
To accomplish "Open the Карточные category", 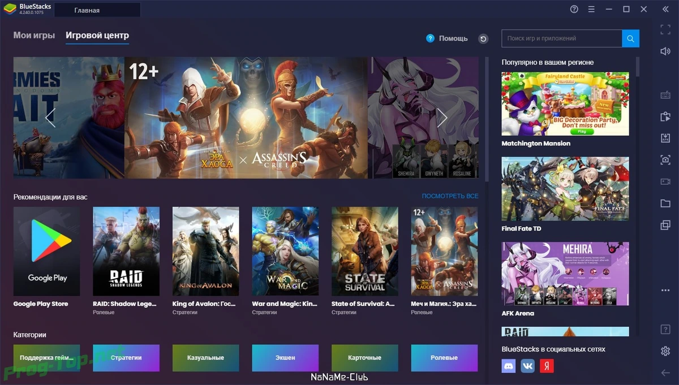I will [x=365, y=357].
